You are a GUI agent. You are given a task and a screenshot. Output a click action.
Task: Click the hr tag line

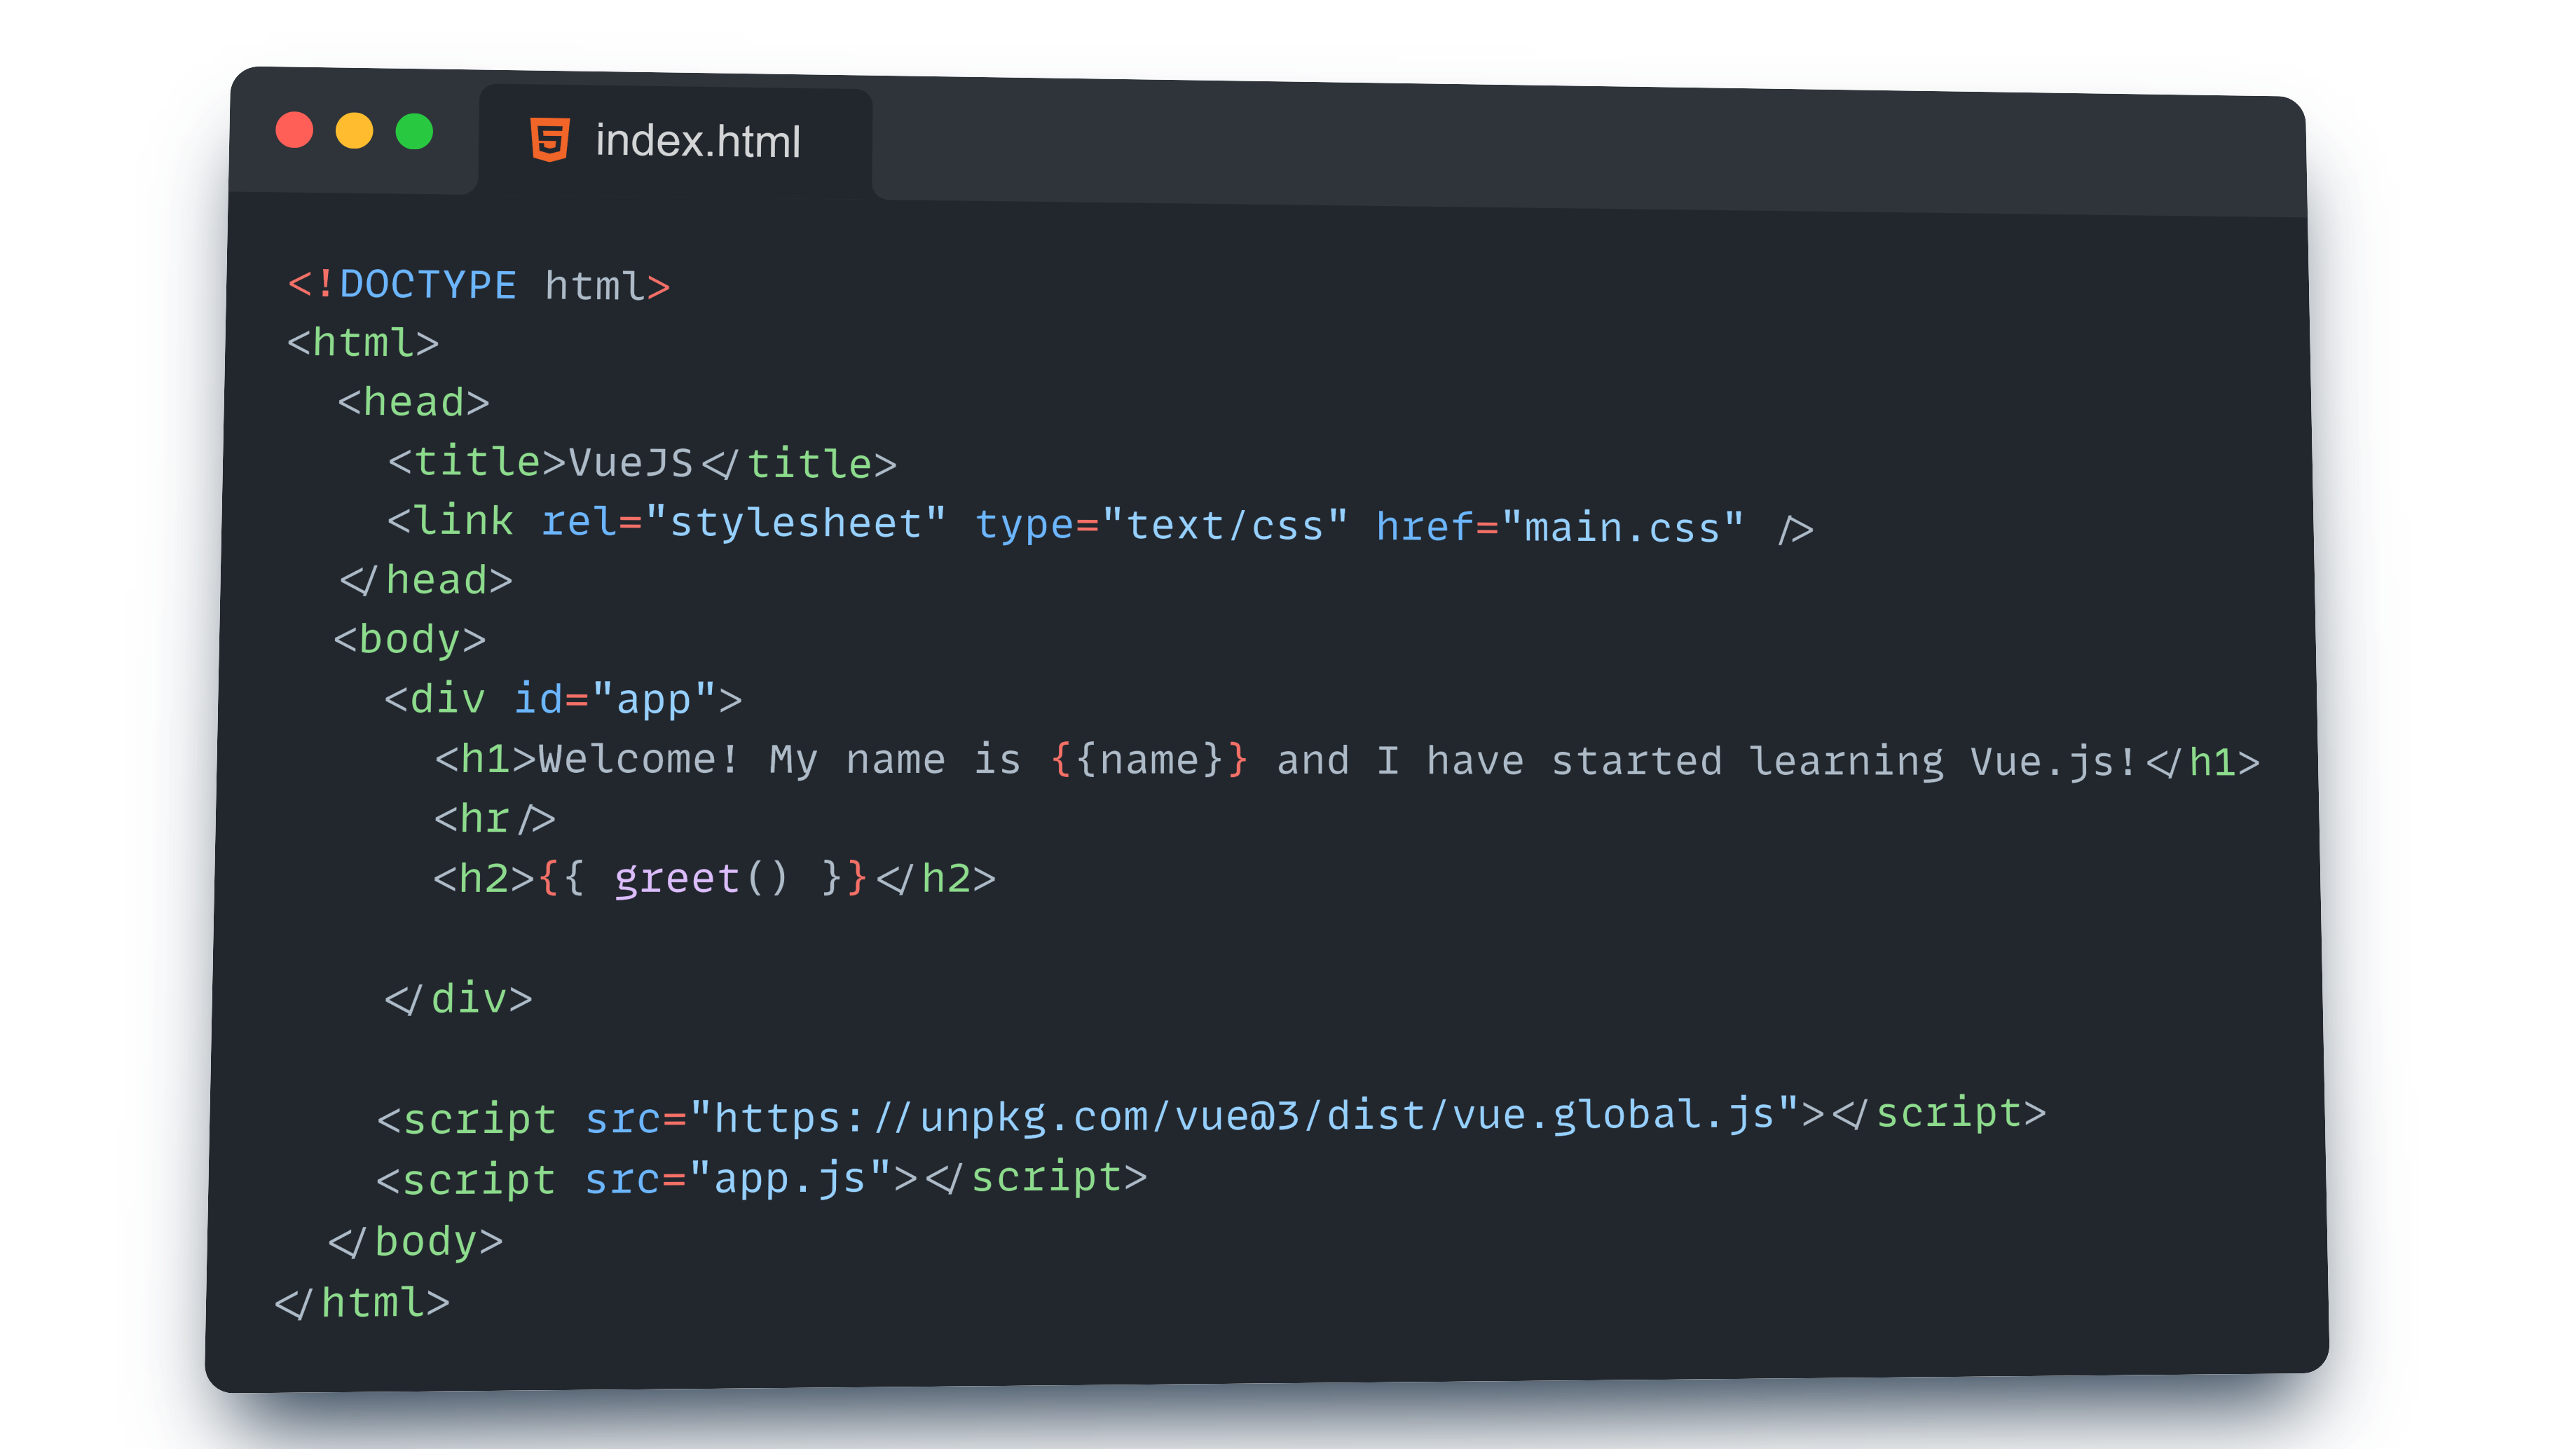(x=494, y=819)
